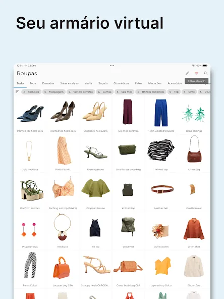The height and width of the screenshot is (299, 224).
Task: Open the red filter icon
Action: (196, 73)
